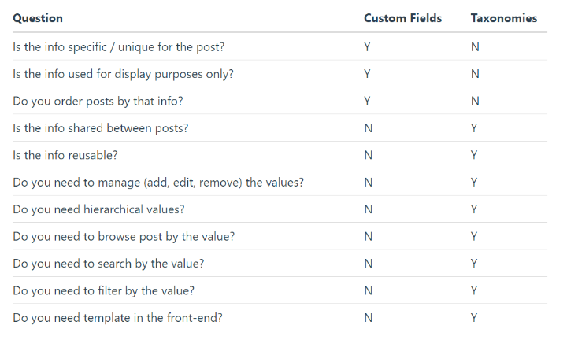Click the Taxonomies Y for 'template in the front-end' row

coord(474,318)
